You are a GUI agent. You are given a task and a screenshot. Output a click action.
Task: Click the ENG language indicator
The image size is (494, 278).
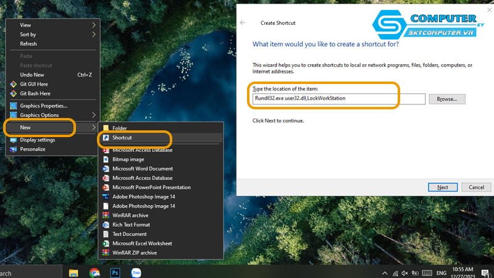pos(442,272)
